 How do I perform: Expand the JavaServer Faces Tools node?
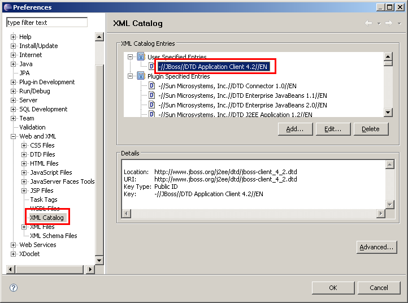point(24,181)
